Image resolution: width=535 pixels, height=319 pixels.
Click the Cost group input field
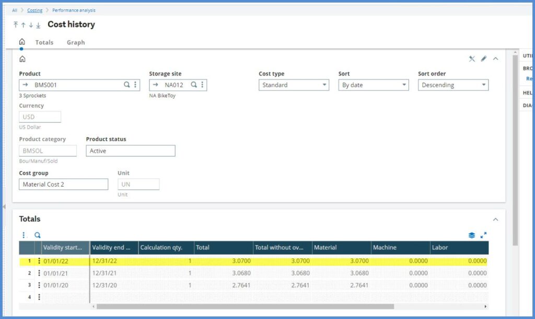[64, 184]
